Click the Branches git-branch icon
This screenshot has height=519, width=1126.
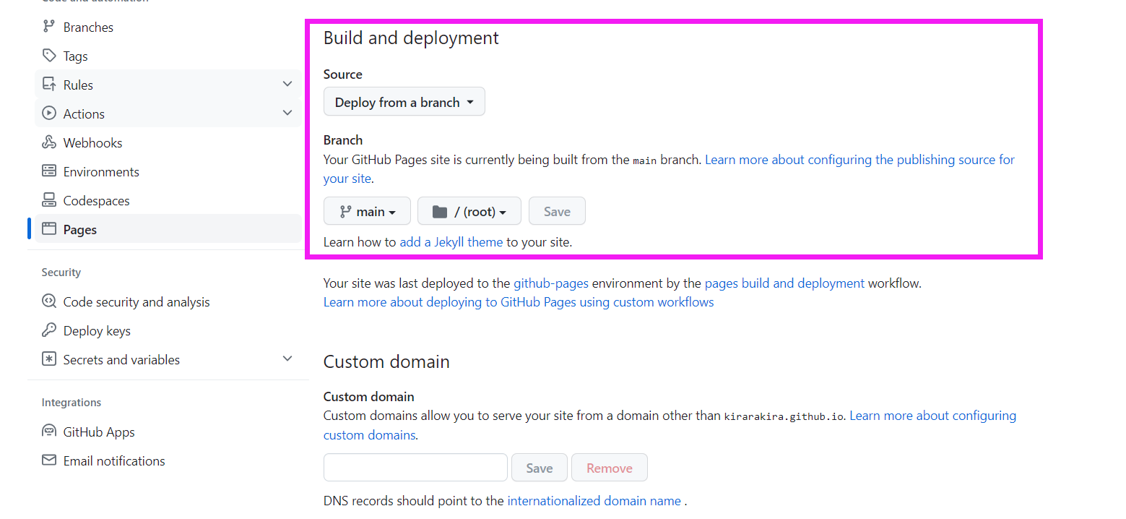tap(49, 27)
